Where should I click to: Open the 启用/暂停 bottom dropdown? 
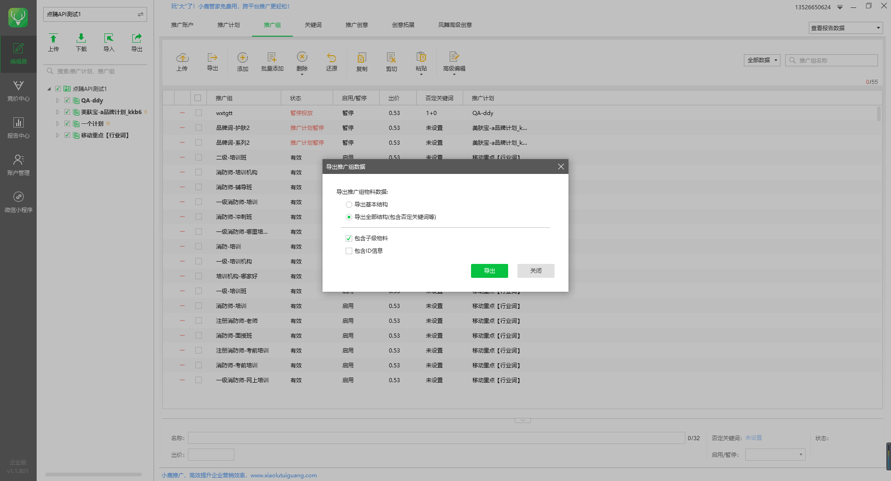775,455
